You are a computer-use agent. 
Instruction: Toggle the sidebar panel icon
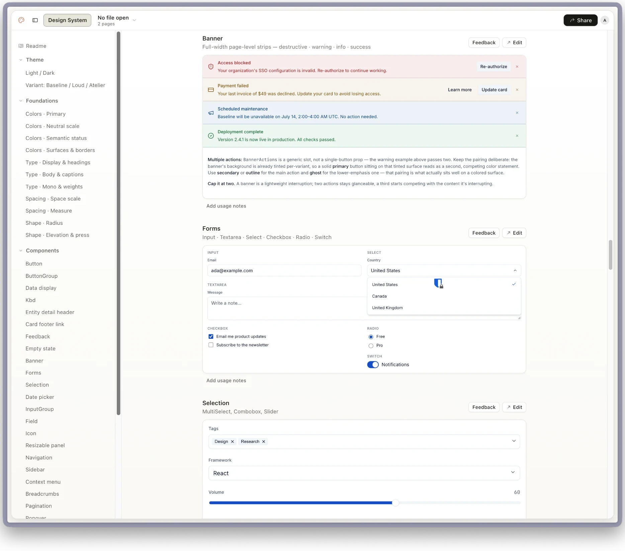[x=35, y=20]
